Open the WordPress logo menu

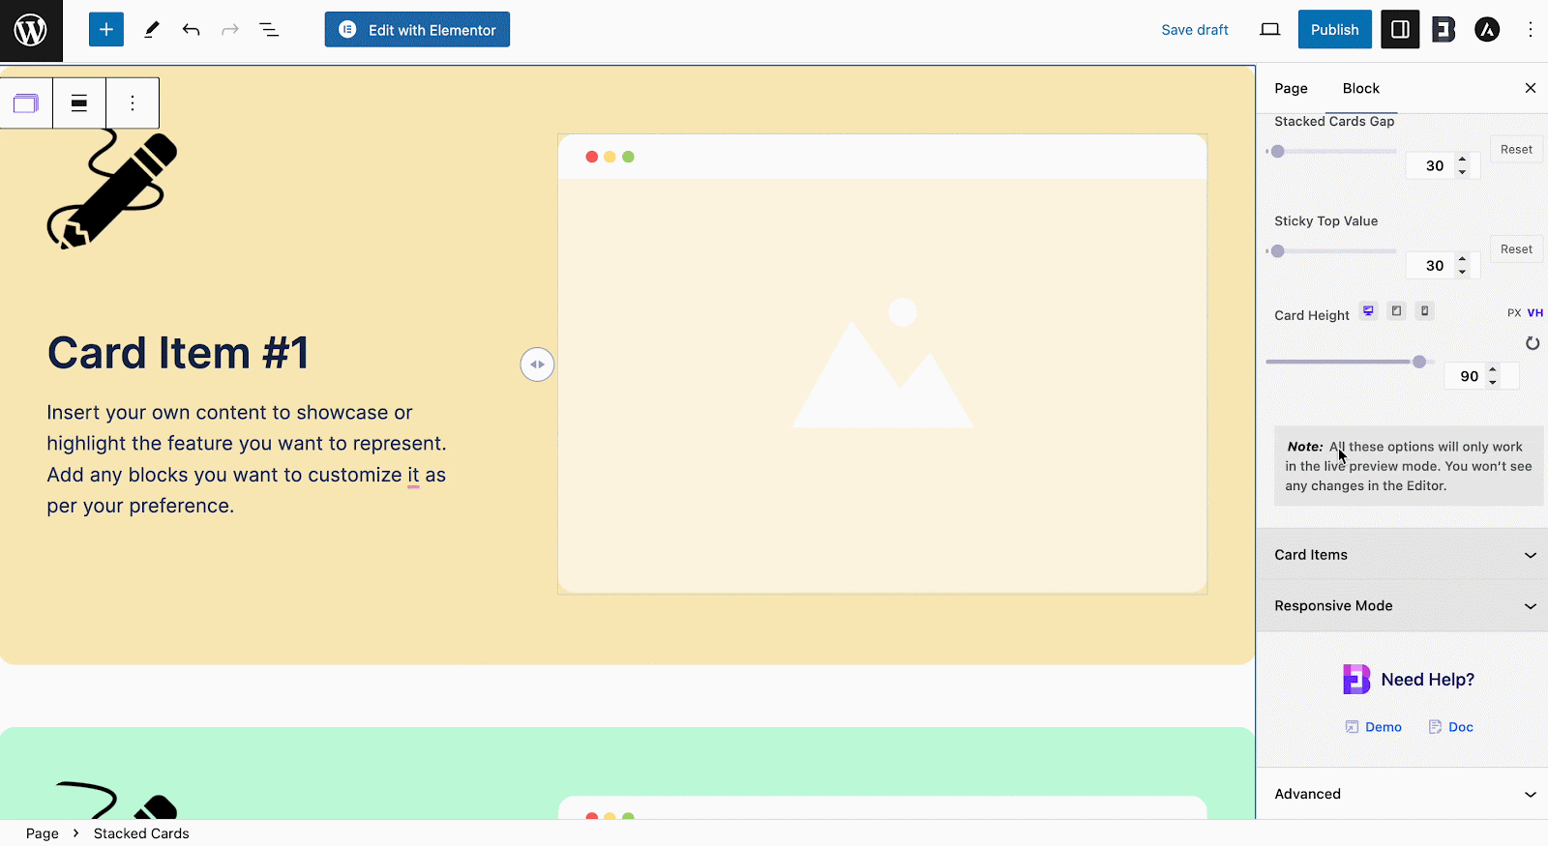pyautogui.click(x=31, y=31)
